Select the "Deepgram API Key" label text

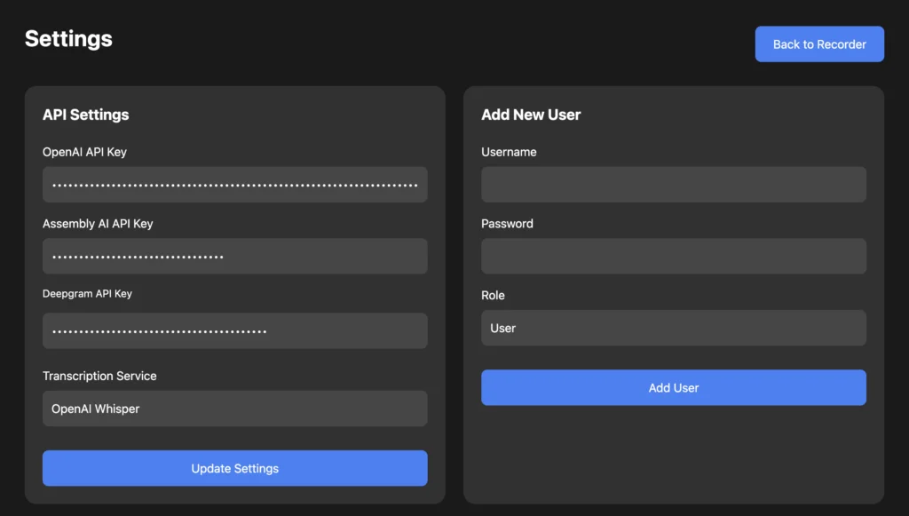coord(87,294)
